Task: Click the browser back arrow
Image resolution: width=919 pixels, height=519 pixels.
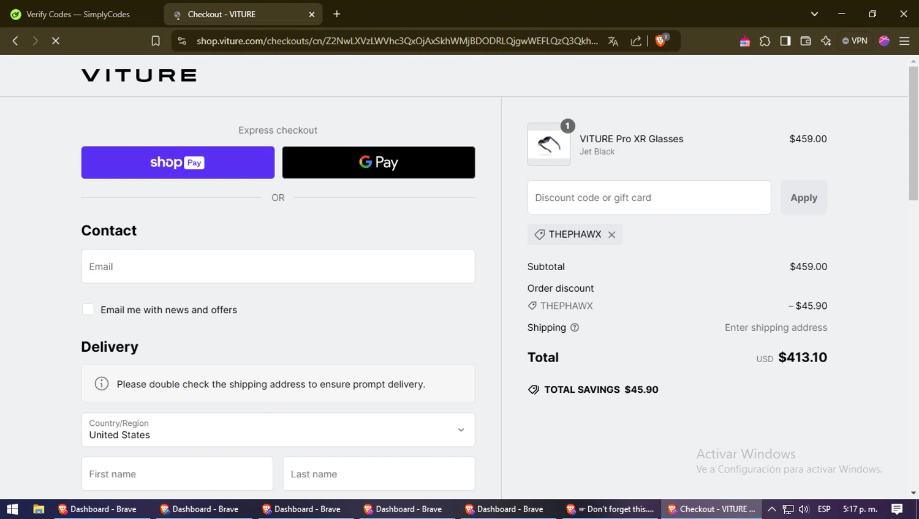Action: (15, 41)
